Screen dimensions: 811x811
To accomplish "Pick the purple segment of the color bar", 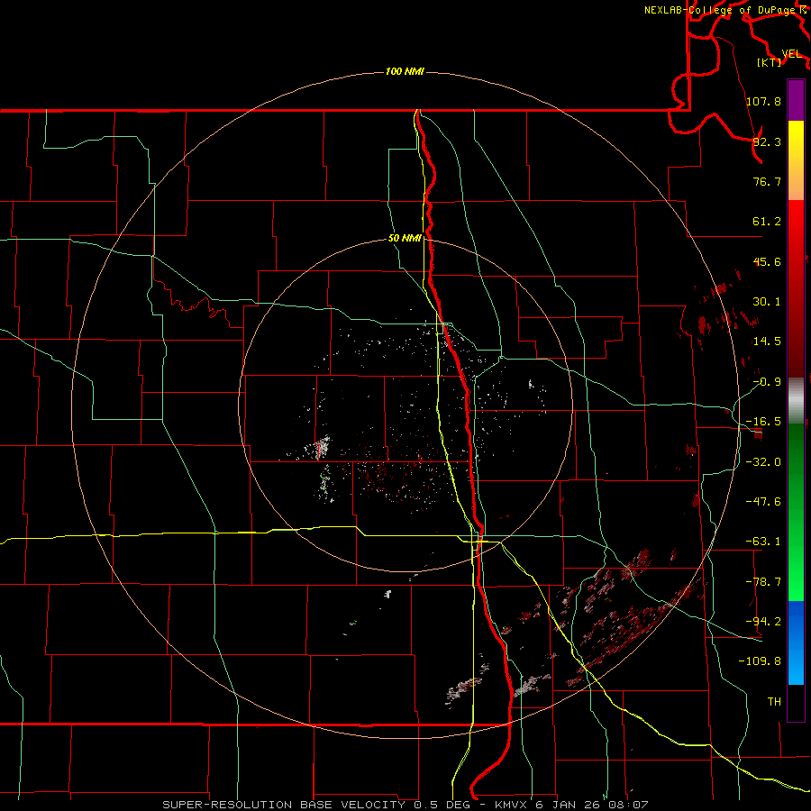I will click(x=796, y=100).
